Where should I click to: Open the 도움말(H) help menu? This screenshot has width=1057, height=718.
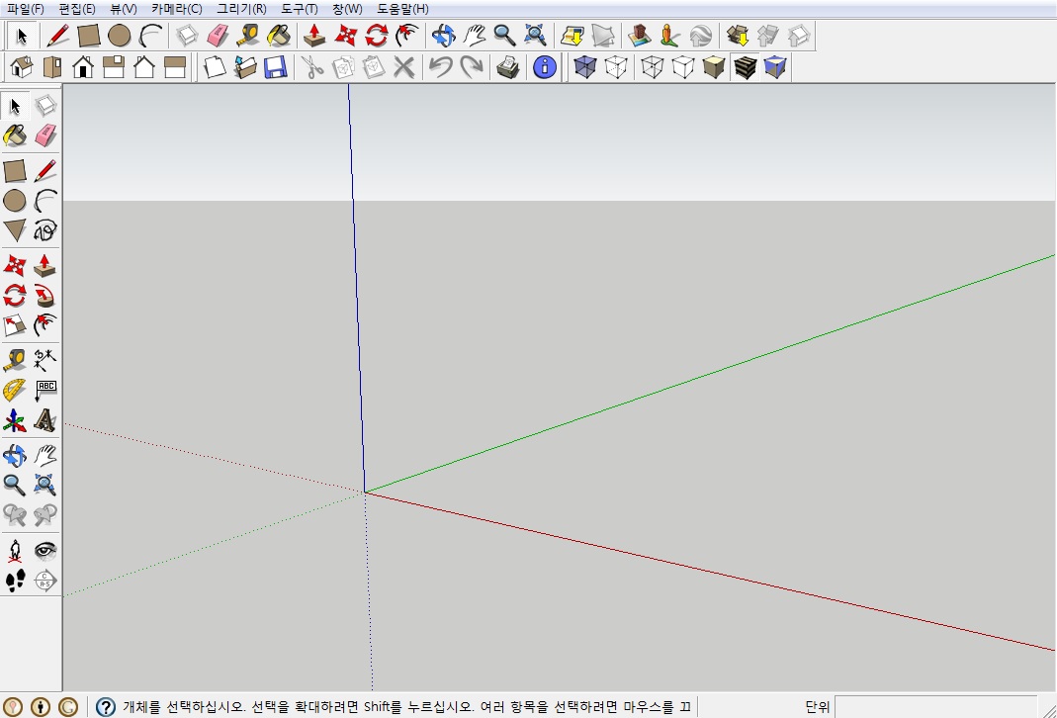point(402,9)
